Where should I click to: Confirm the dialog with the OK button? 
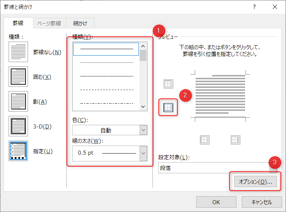point(216,202)
